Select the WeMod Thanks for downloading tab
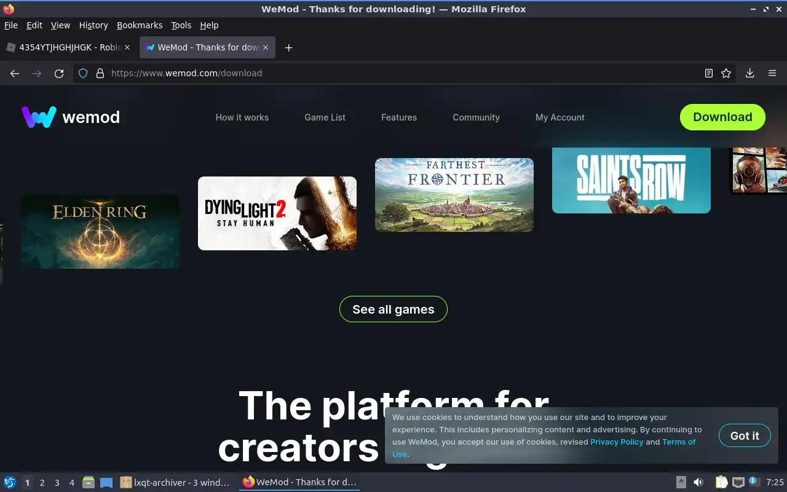The width and height of the screenshot is (787, 492). coord(207,47)
